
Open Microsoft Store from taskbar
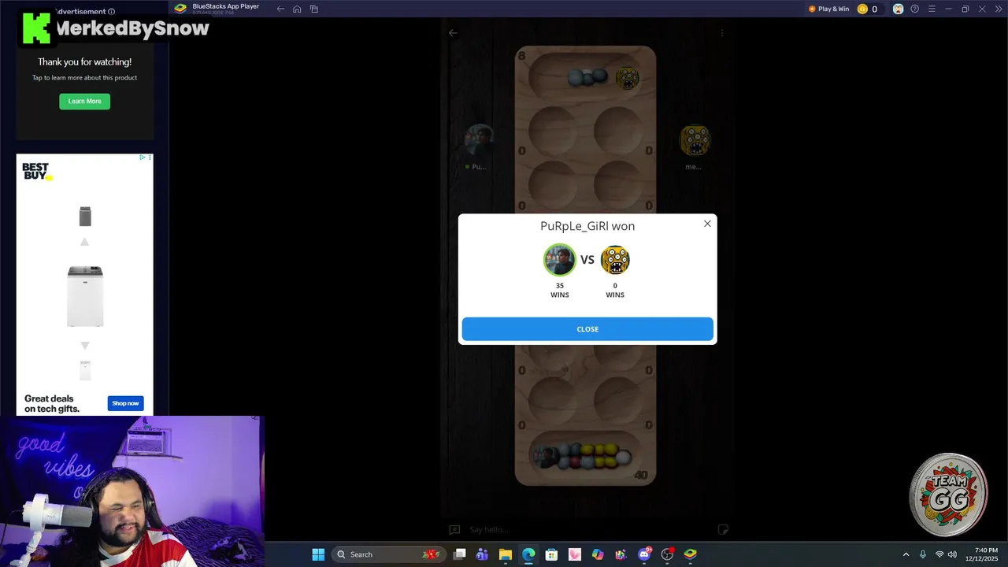point(551,554)
